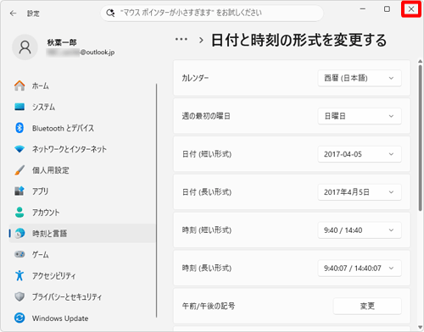The height and width of the screenshot is (332, 424).
Task: Click the システム monitor icon
Action: click(20, 107)
